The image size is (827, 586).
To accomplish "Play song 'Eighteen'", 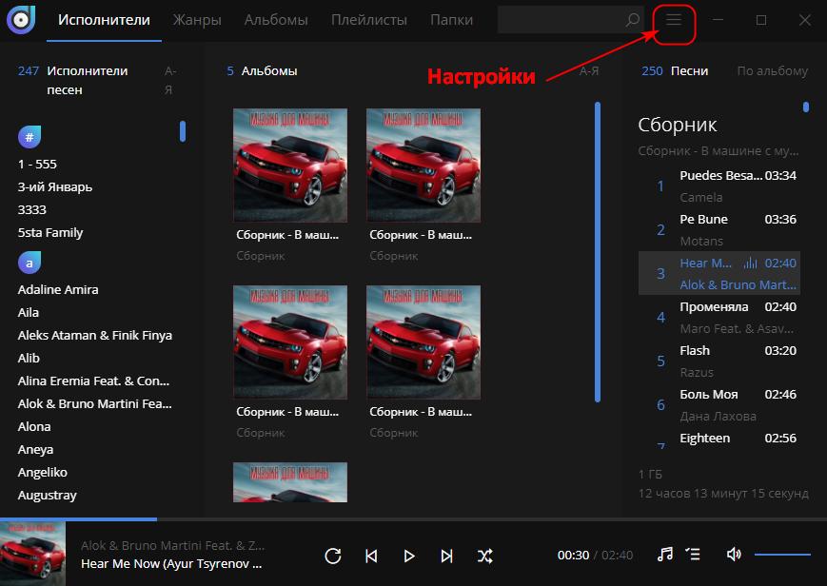I will point(719,439).
